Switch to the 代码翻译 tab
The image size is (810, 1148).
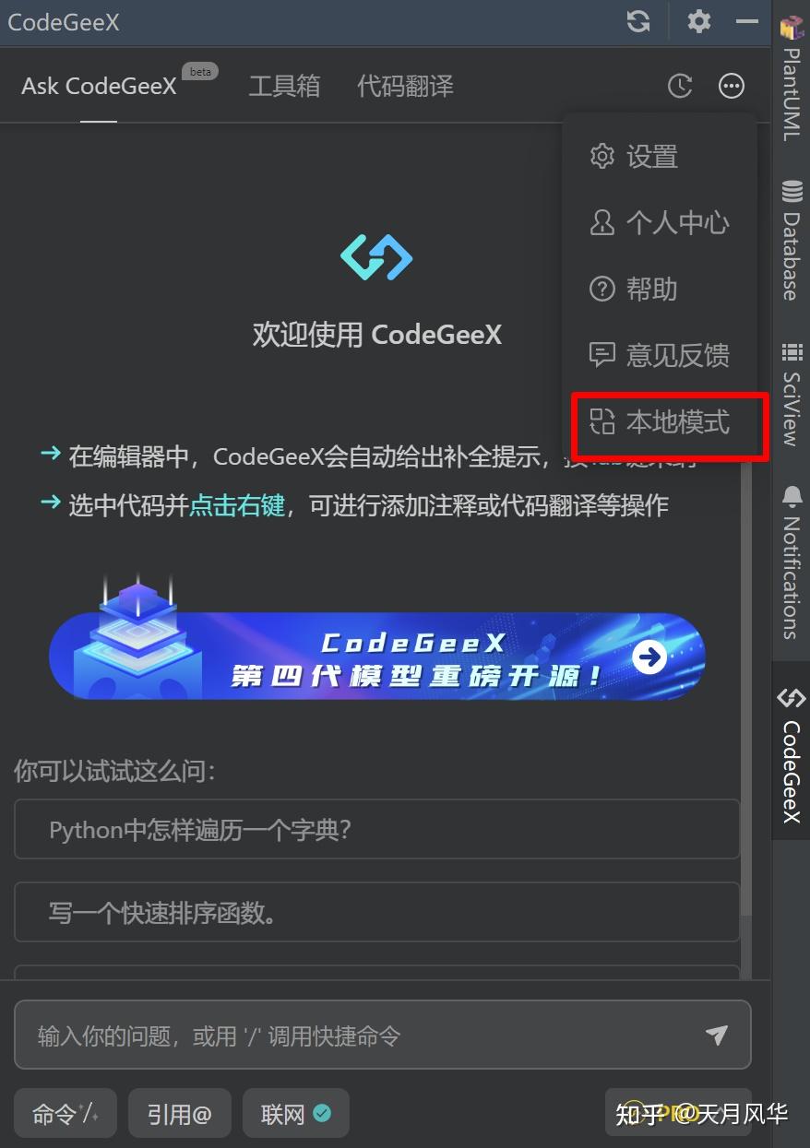405,87
